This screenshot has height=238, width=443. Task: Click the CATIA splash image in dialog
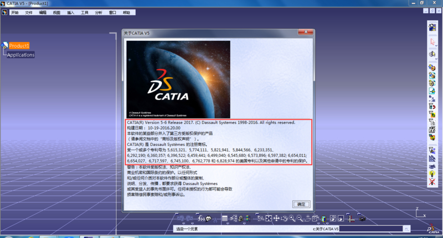(x=178, y=80)
